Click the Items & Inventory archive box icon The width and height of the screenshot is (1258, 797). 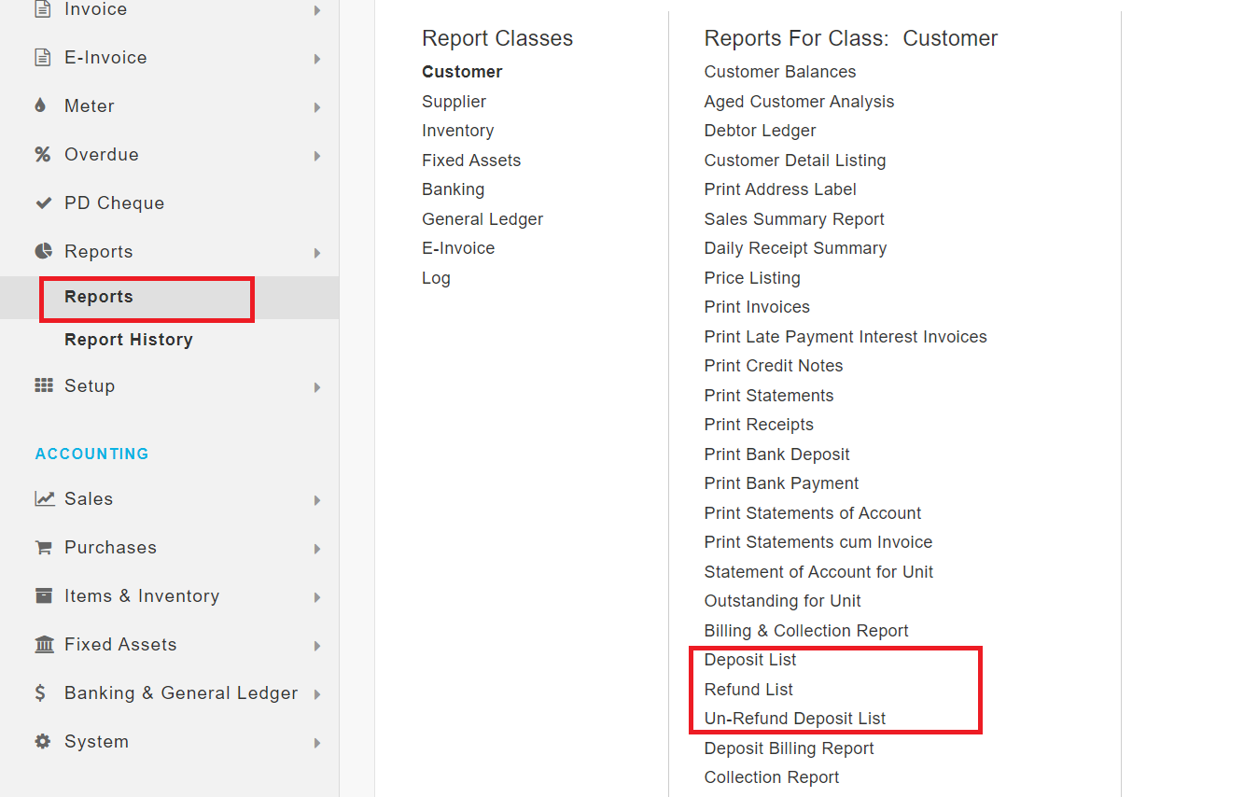pyautogui.click(x=43, y=596)
